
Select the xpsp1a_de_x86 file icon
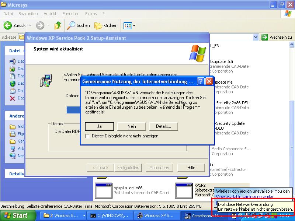(x=104, y=190)
